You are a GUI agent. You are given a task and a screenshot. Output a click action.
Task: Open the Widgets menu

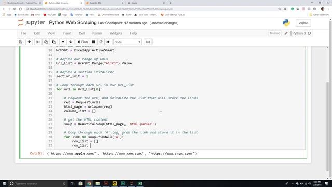[x=116, y=33]
